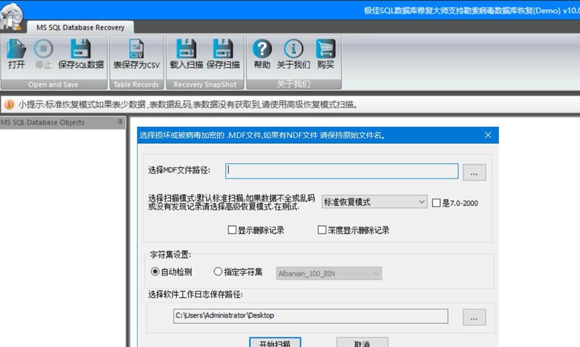
Task: Select the 自动检测 radio button
Action: click(155, 271)
